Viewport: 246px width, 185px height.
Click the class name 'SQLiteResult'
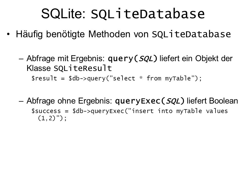83,68
